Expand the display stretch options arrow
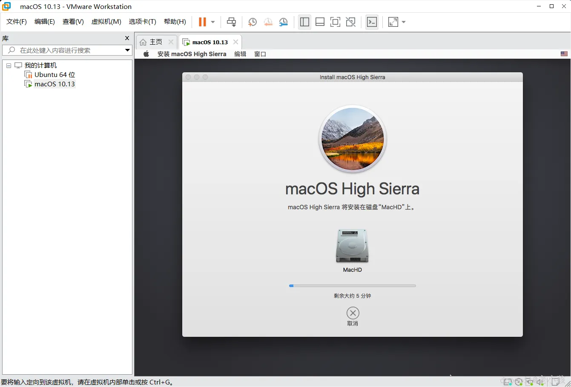 pyautogui.click(x=404, y=22)
